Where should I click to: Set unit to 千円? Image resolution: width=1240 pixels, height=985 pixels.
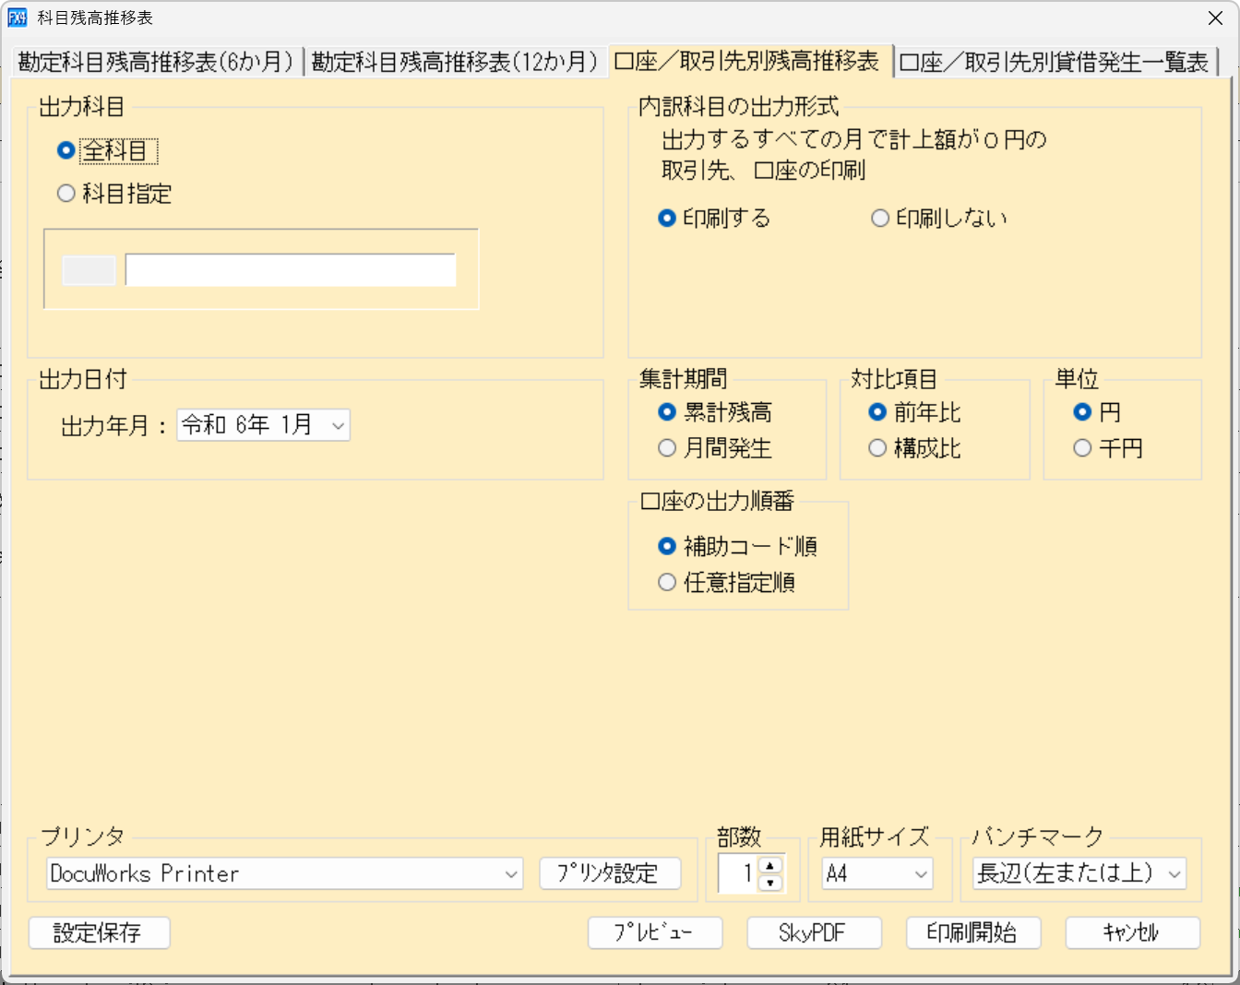1081,448
